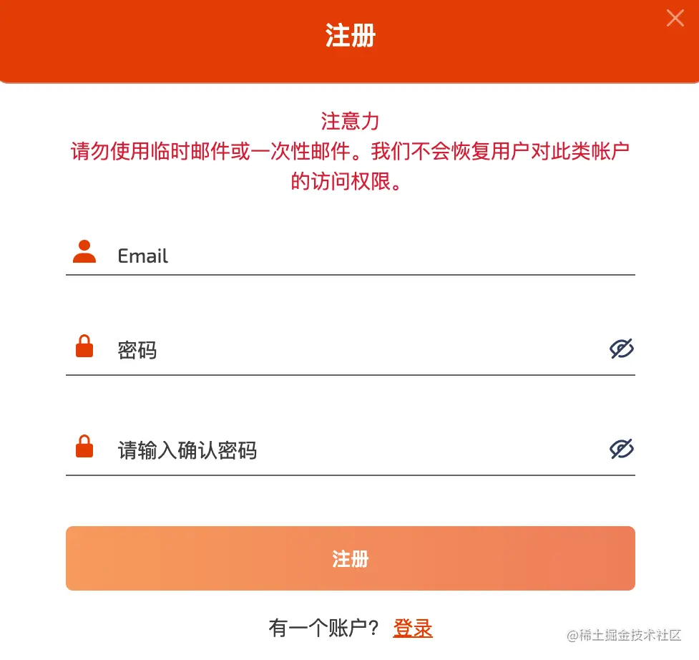Screen dimensions: 699x660
Task: Close the 注册 dialog with the X
Action: [675, 19]
